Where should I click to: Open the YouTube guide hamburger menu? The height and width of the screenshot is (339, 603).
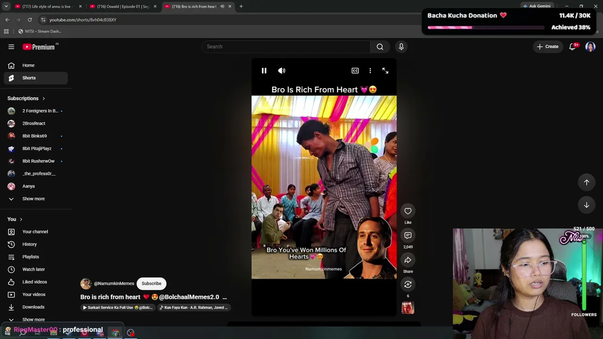[x=11, y=47]
